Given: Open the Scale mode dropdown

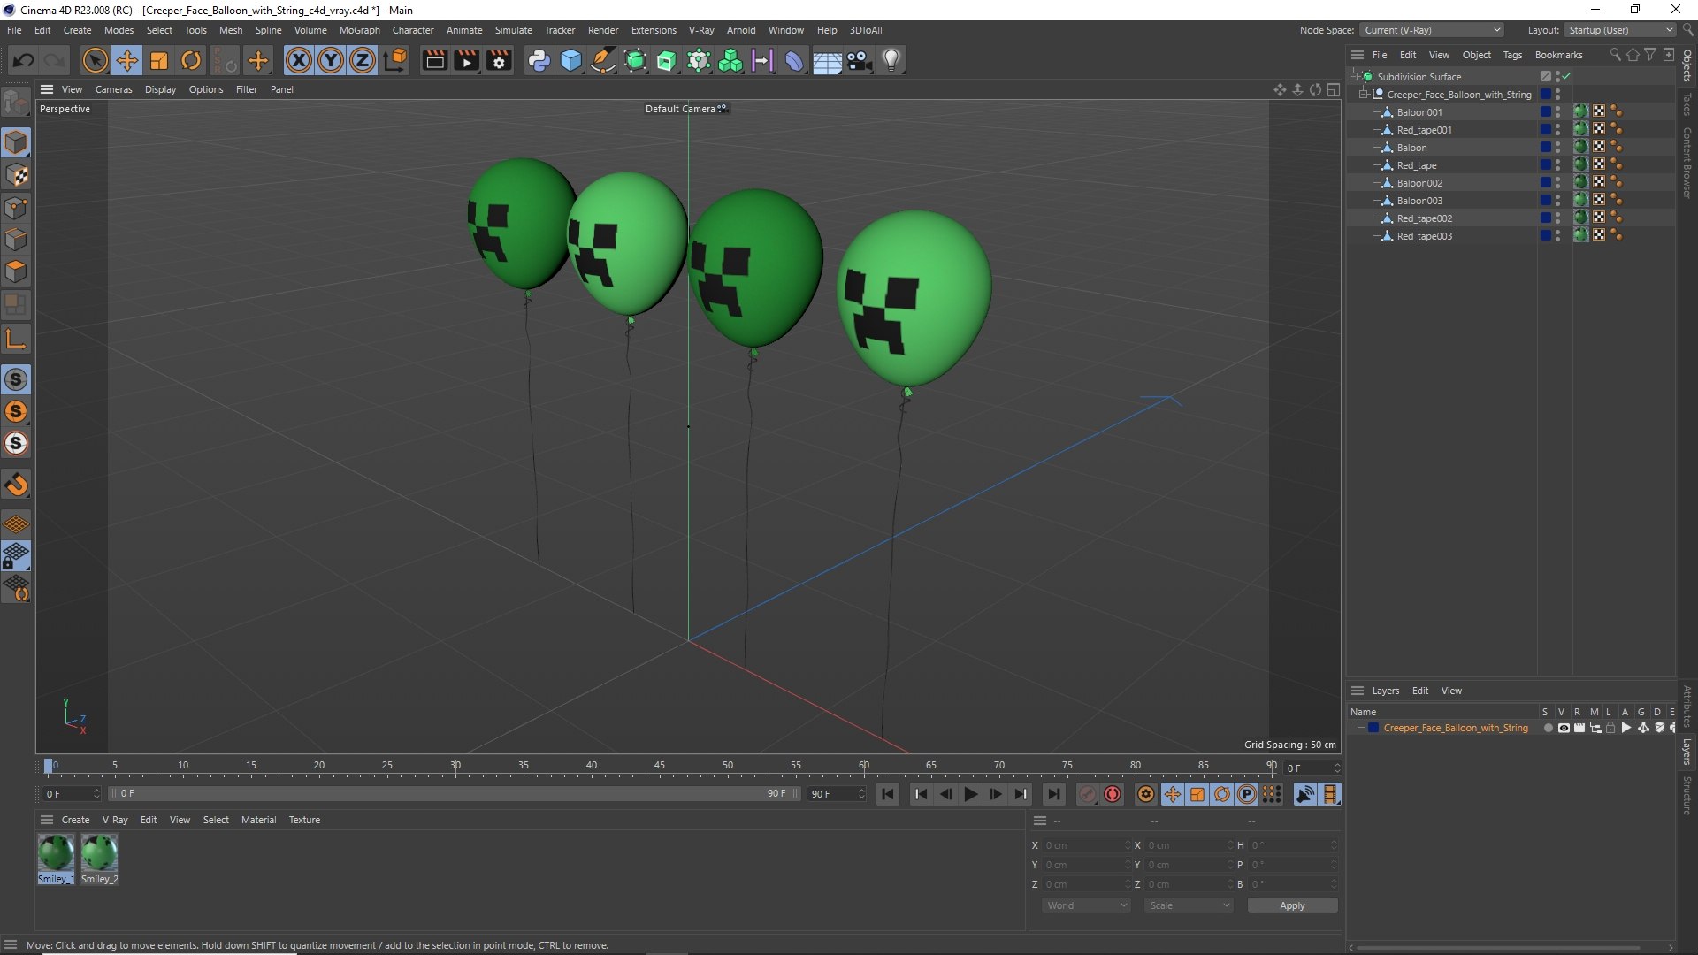Looking at the screenshot, I should (1188, 905).
